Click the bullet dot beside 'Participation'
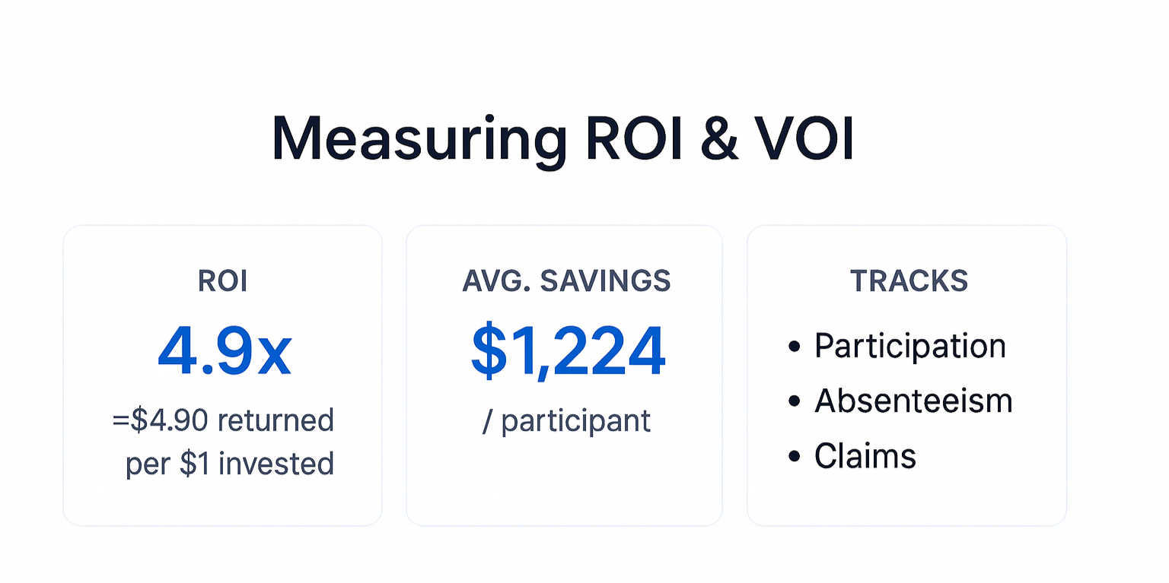Screen dimensions: 1169x583 click(x=795, y=347)
